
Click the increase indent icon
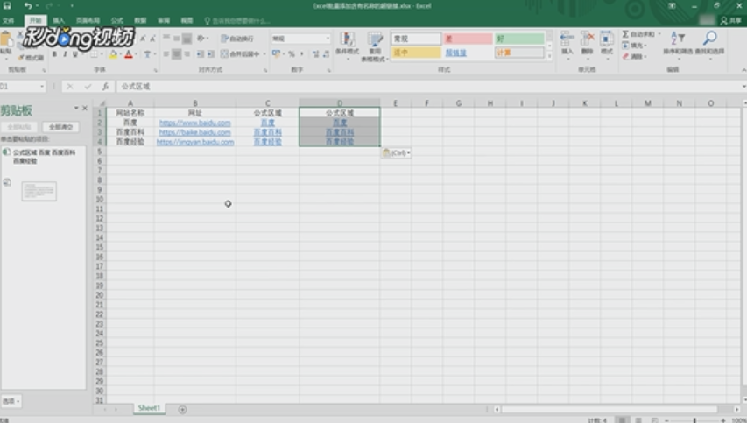(210, 53)
